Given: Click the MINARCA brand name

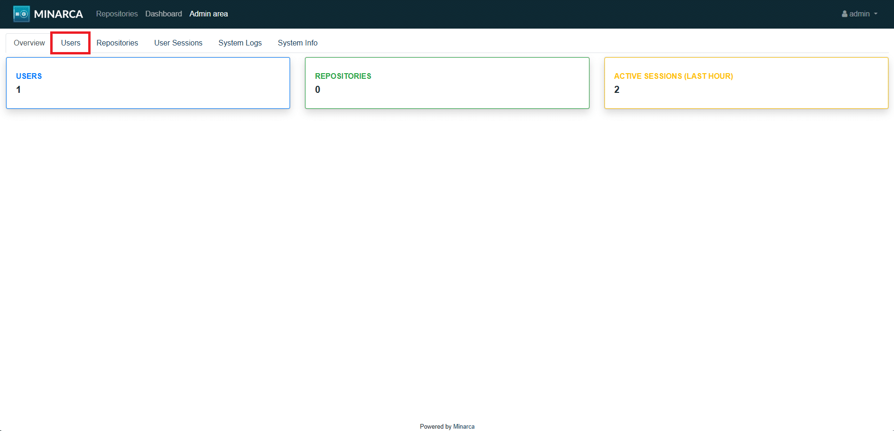Looking at the screenshot, I should [x=58, y=14].
